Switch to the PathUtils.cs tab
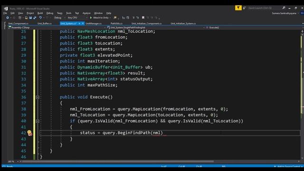Image resolution: width=304 pixels, height=171 pixels. (x=116, y=23)
